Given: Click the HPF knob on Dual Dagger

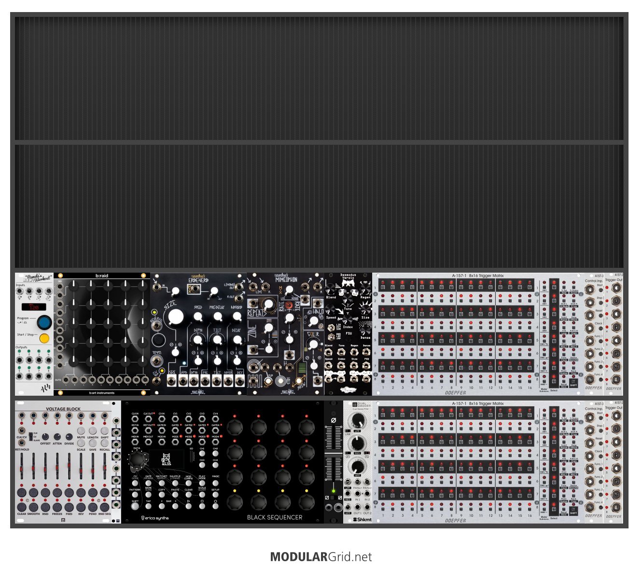Looking at the screenshot, I should click(357, 467).
